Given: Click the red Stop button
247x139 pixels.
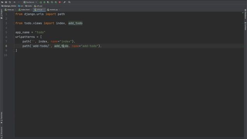Looking at the screenshot, I should pyautogui.click(x=60, y=2).
